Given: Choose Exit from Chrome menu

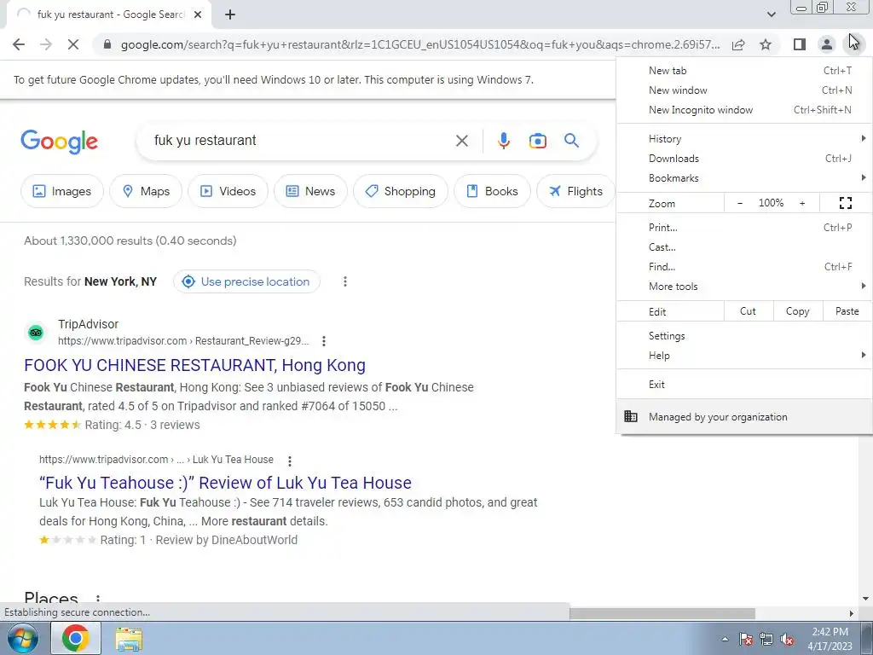Looking at the screenshot, I should point(744,385).
